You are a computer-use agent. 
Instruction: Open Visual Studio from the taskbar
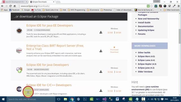pos(104,99)
